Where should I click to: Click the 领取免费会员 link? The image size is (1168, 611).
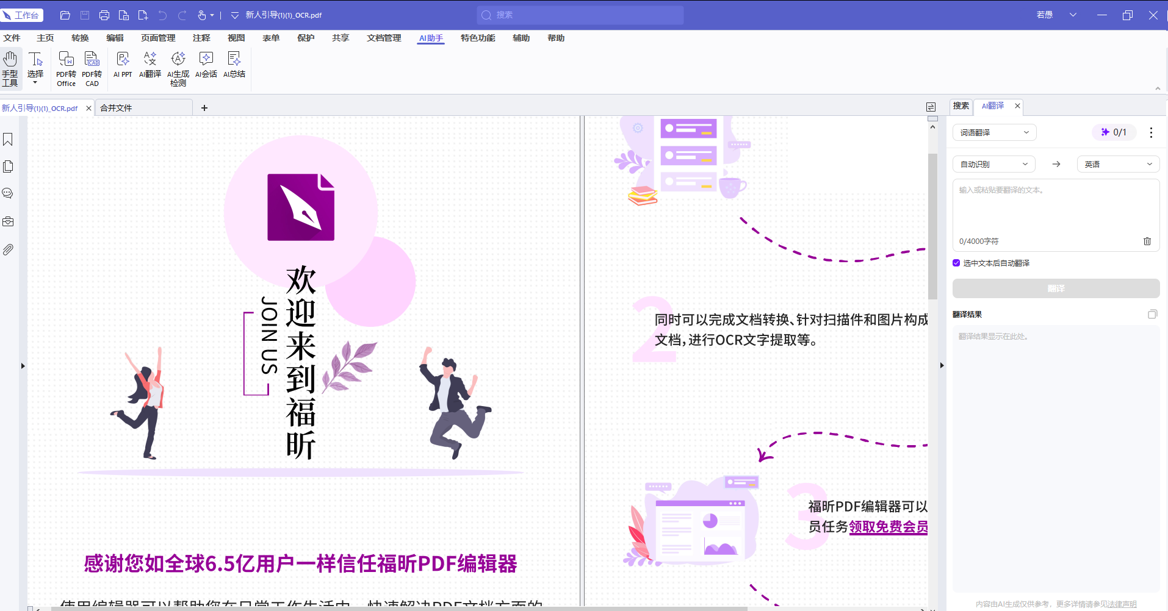tap(889, 527)
